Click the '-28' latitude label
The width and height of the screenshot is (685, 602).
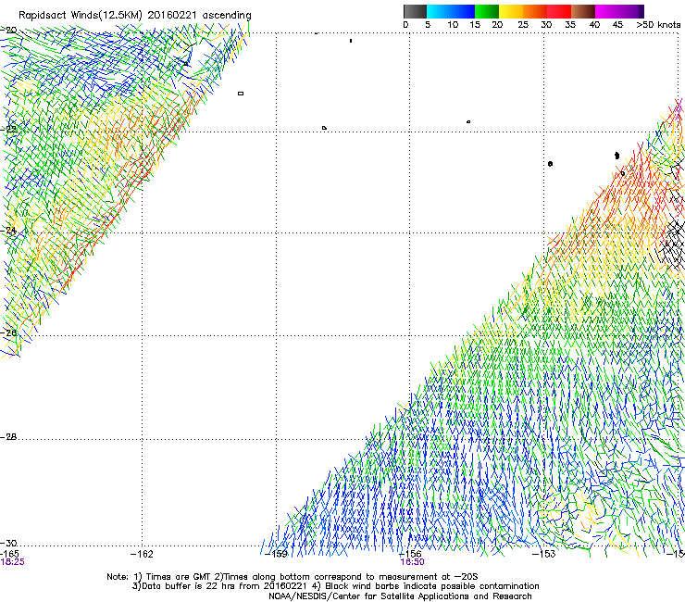pyautogui.click(x=9, y=437)
